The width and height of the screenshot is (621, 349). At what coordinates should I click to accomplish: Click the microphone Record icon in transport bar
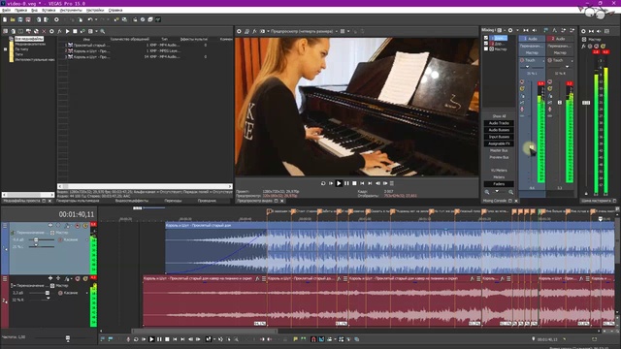click(128, 339)
